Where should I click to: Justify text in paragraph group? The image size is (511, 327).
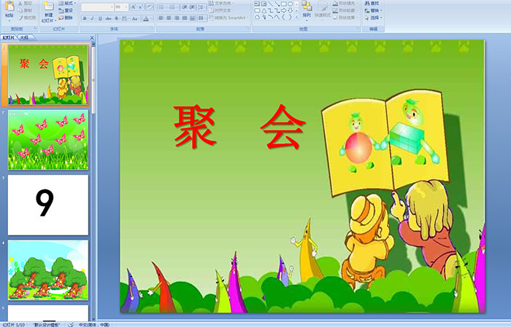coord(185,18)
